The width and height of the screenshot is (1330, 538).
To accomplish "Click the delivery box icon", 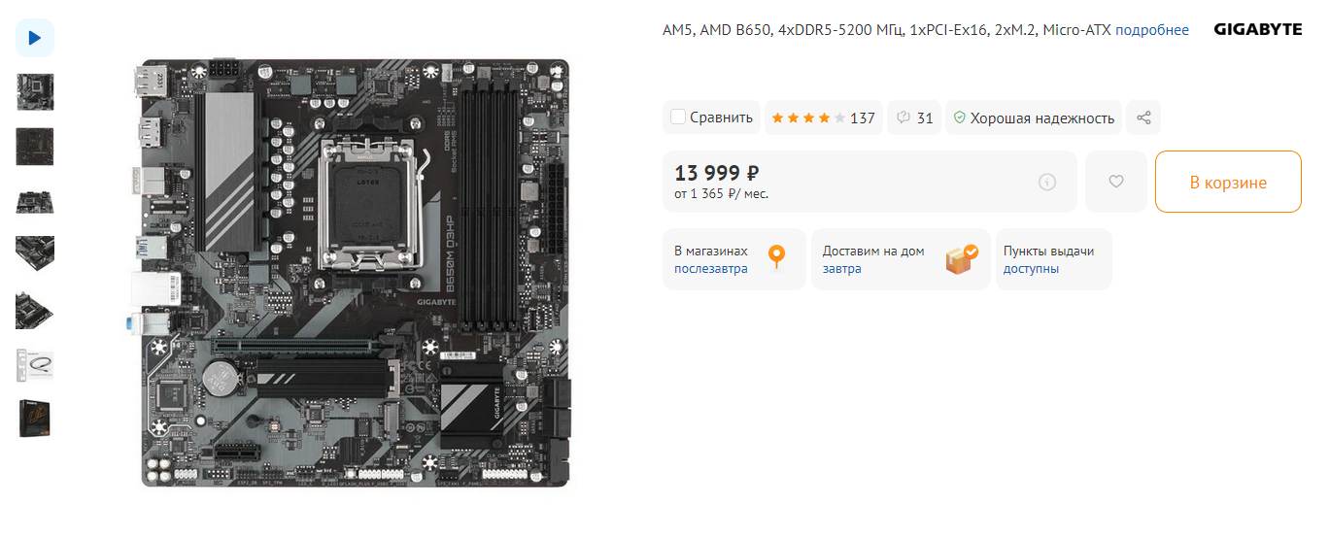I will pyautogui.click(x=961, y=259).
